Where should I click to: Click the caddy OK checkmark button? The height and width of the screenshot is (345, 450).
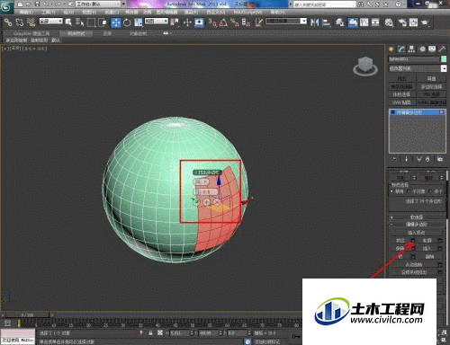click(x=196, y=202)
